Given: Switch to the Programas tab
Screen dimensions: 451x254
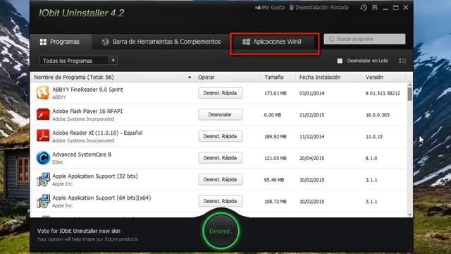Looking at the screenshot, I should [60, 42].
